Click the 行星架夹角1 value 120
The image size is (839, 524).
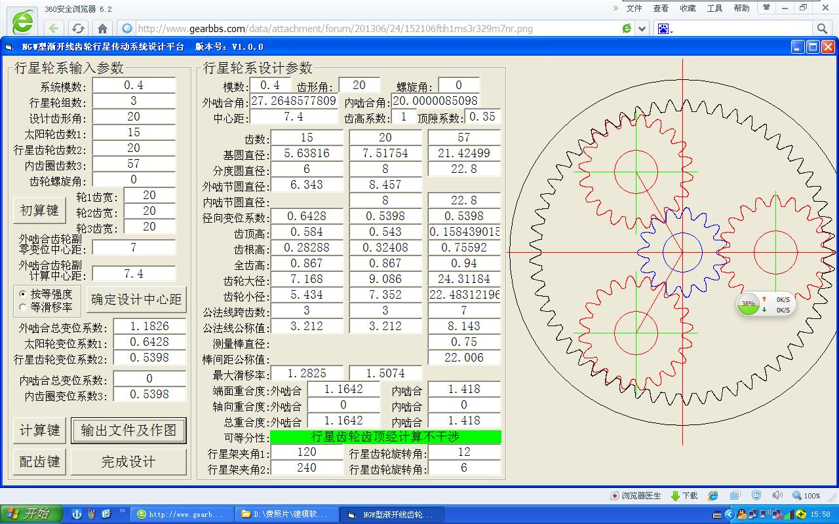[x=307, y=452]
